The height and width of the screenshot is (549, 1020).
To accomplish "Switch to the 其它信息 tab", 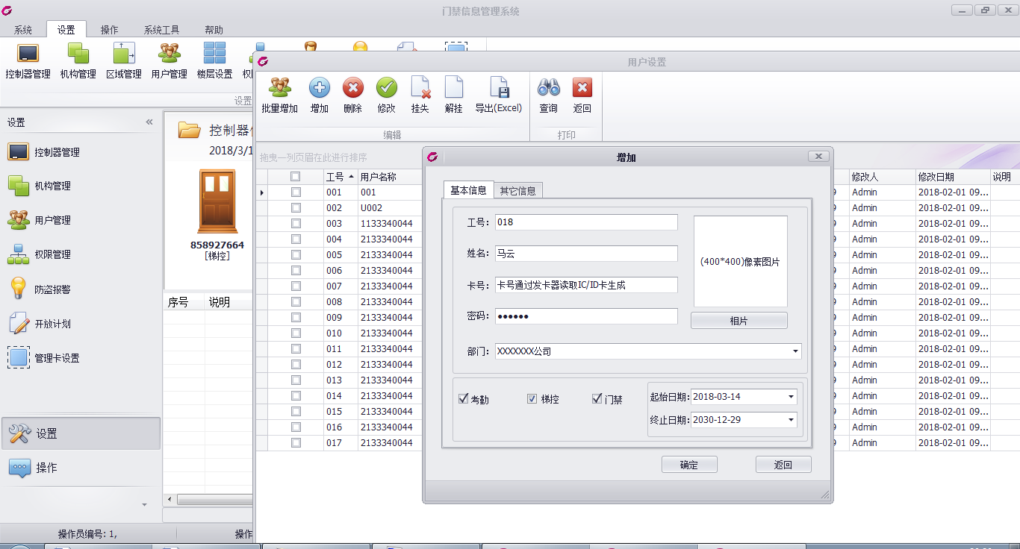I will 517,191.
